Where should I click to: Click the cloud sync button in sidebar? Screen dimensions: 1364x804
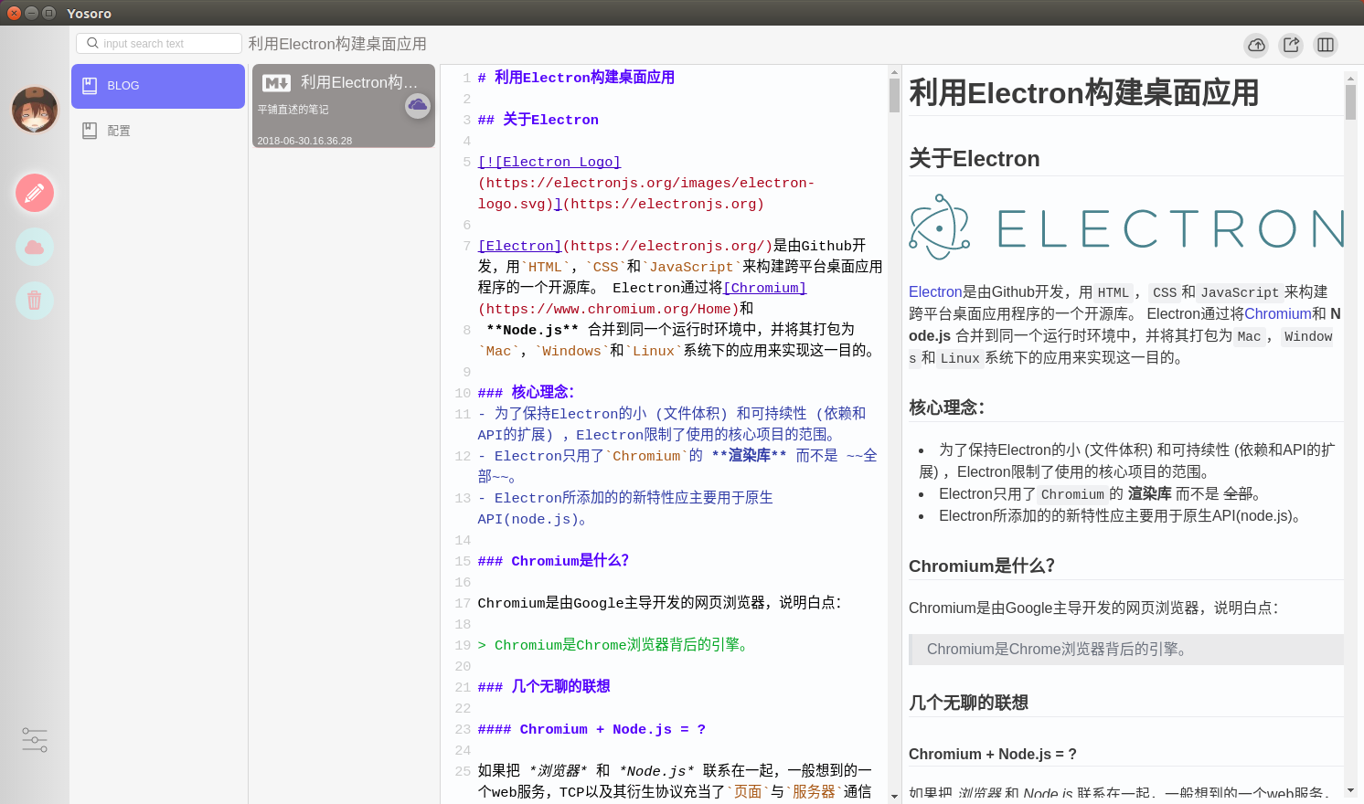click(35, 247)
